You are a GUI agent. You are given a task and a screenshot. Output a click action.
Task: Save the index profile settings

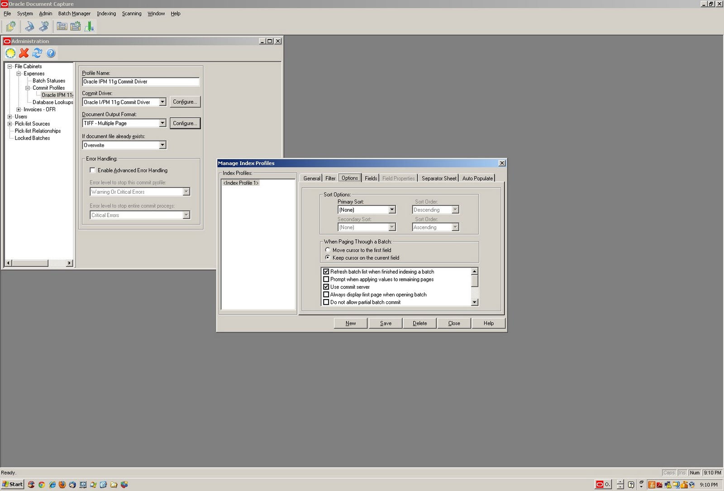(x=385, y=323)
